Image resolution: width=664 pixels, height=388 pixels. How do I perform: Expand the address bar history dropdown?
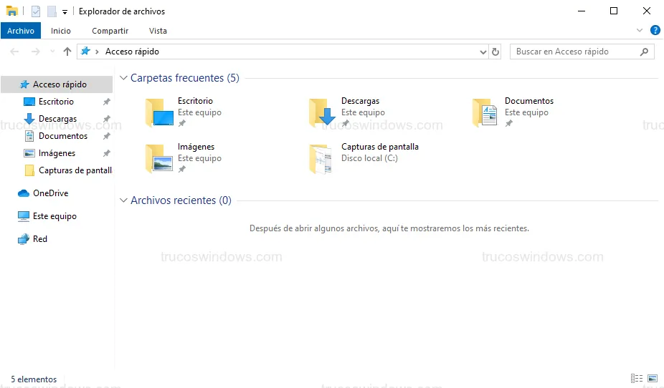pyautogui.click(x=483, y=52)
